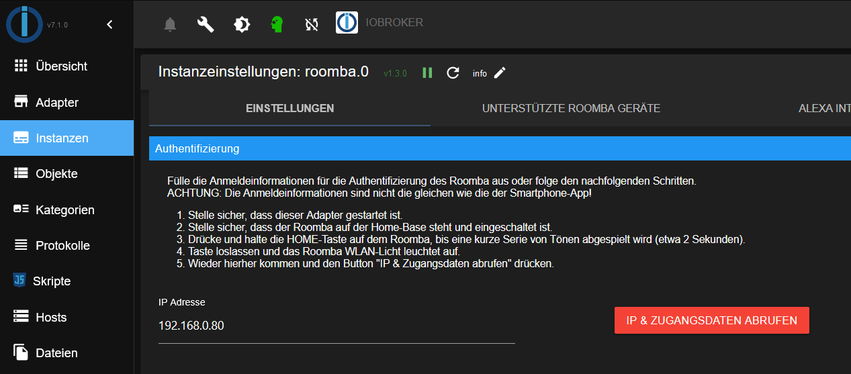The height and width of the screenshot is (374, 851).
Task: Open Hosts in the sidebar
Action: pos(67,318)
